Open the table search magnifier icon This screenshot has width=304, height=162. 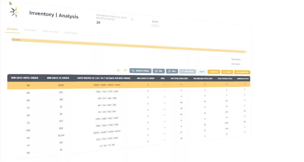point(118,70)
